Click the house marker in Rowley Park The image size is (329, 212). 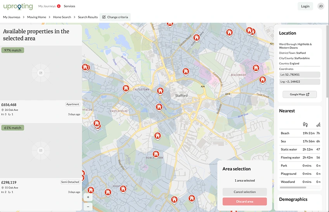pos(156,154)
